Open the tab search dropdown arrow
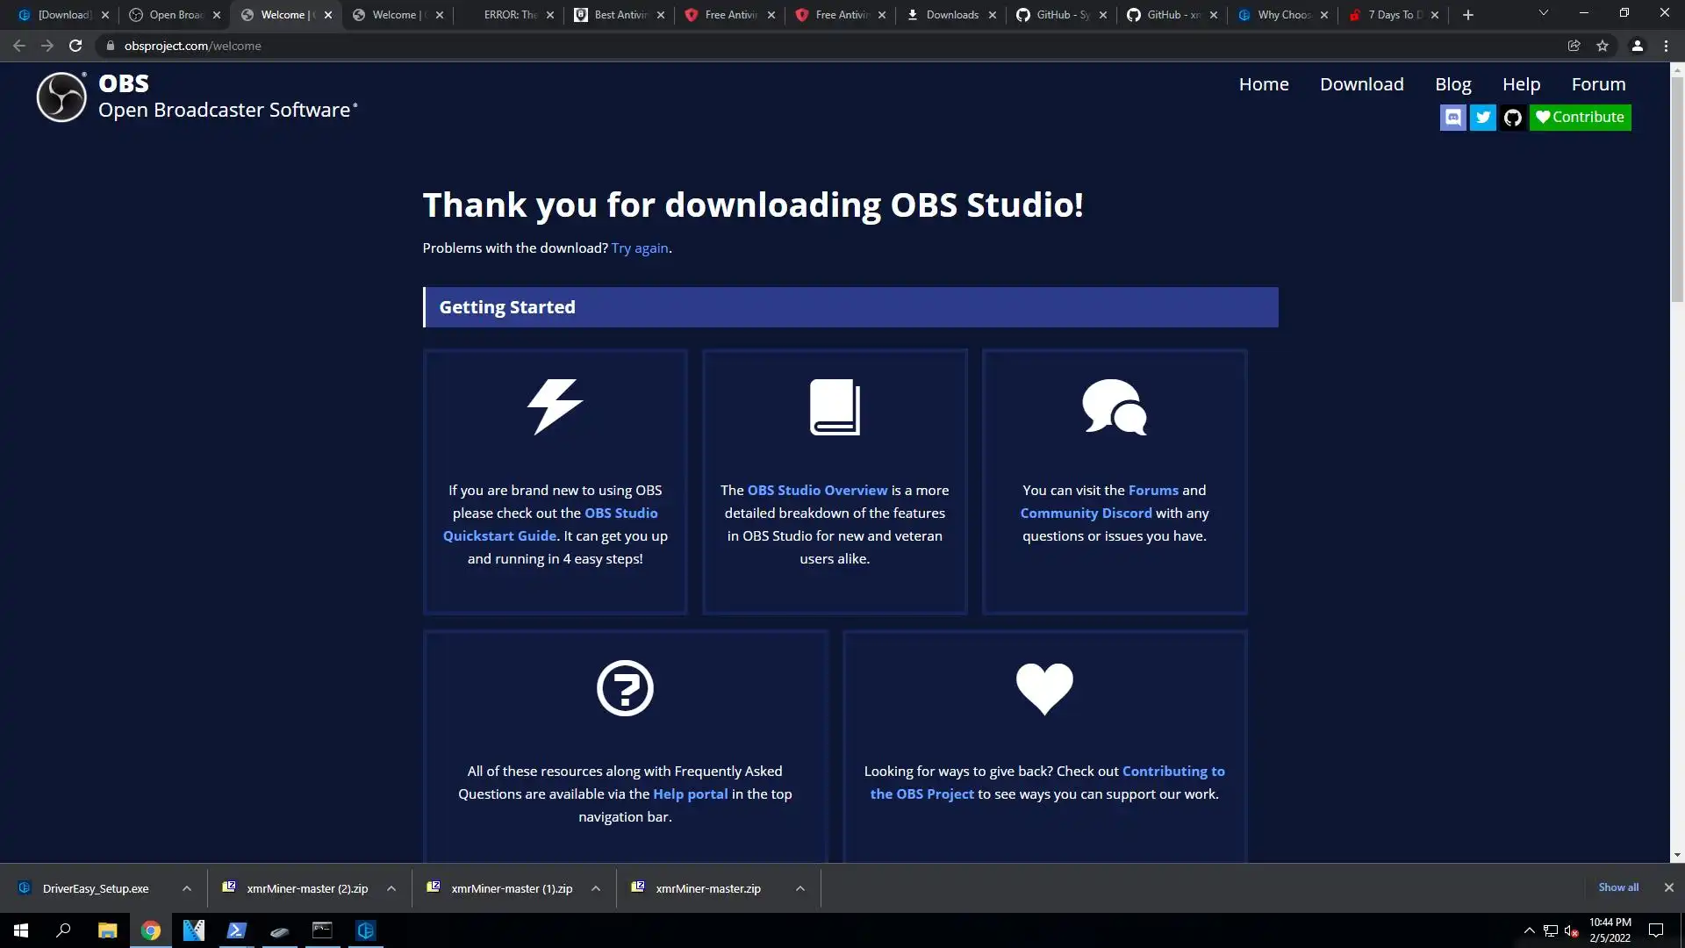Viewport: 1685px width, 948px height. (x=1543, y=13)
